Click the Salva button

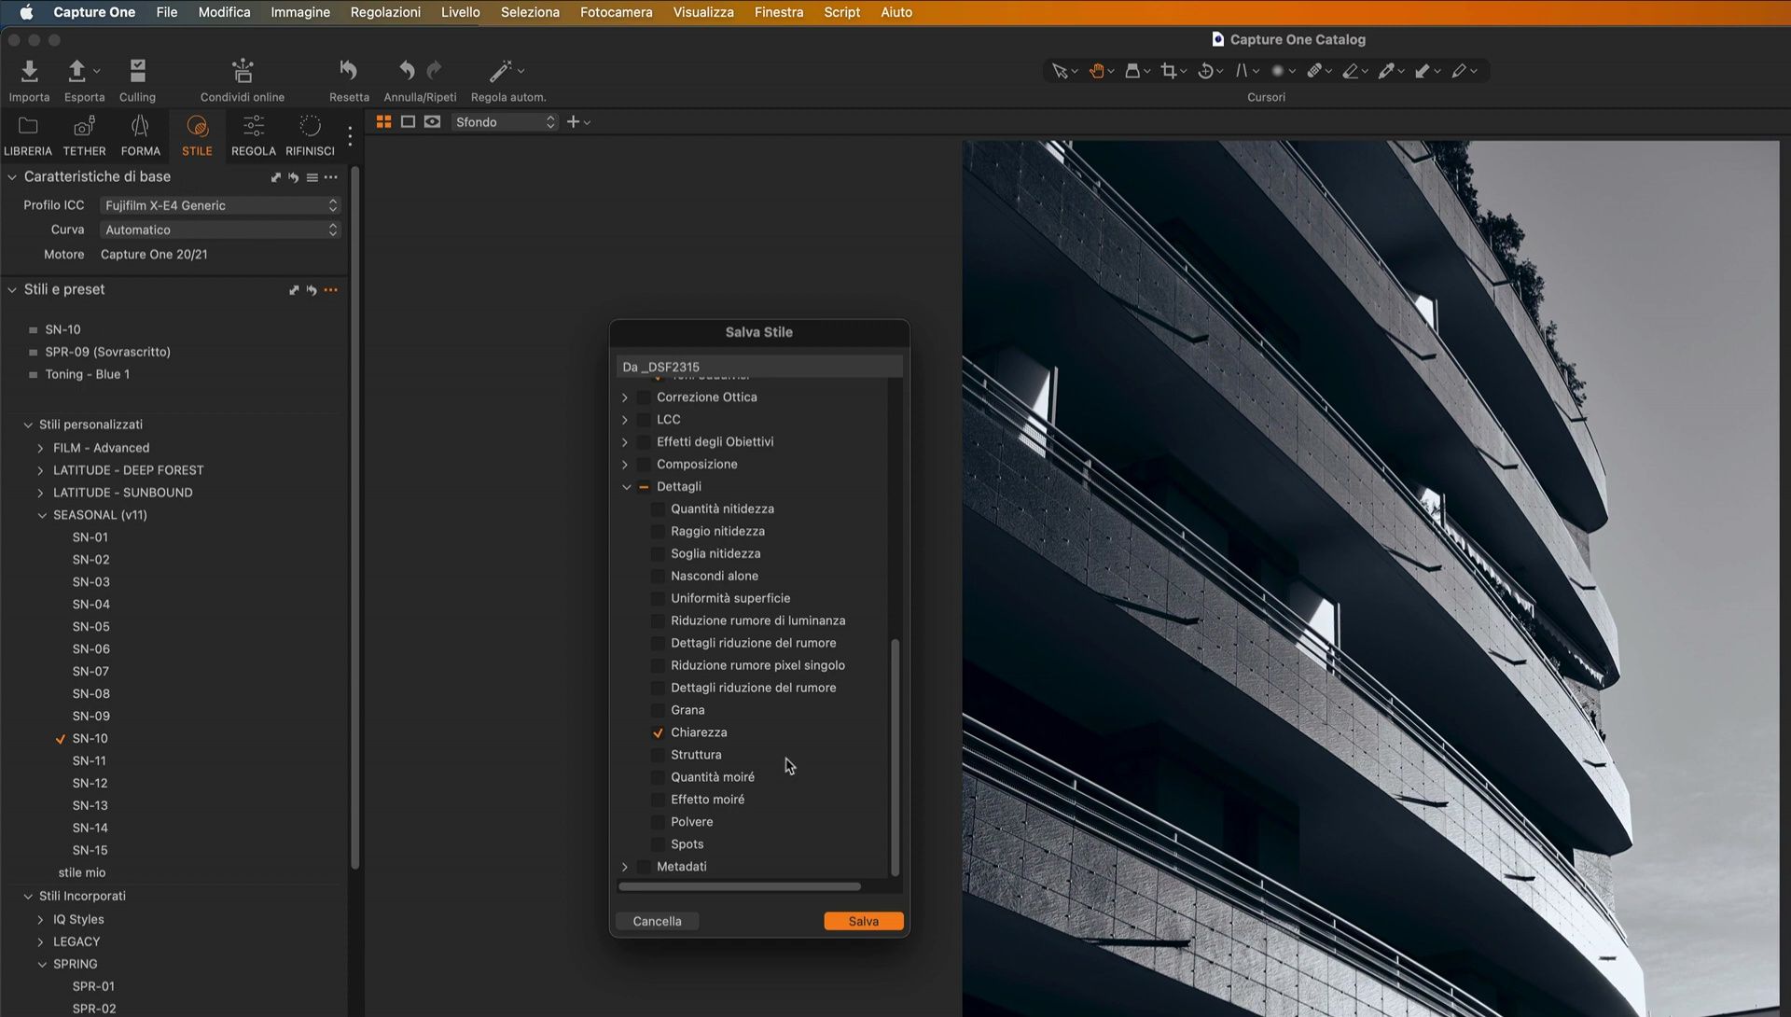(x=864, y=921)
